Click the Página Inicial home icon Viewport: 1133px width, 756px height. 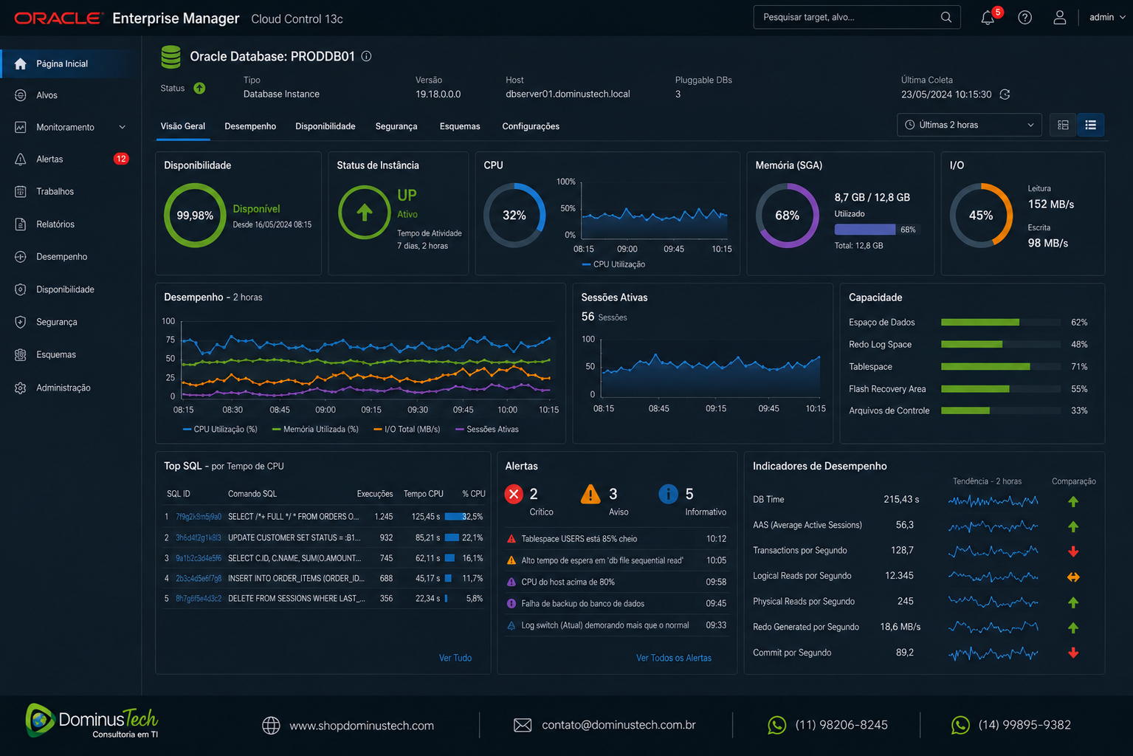[x=21, y=63]
